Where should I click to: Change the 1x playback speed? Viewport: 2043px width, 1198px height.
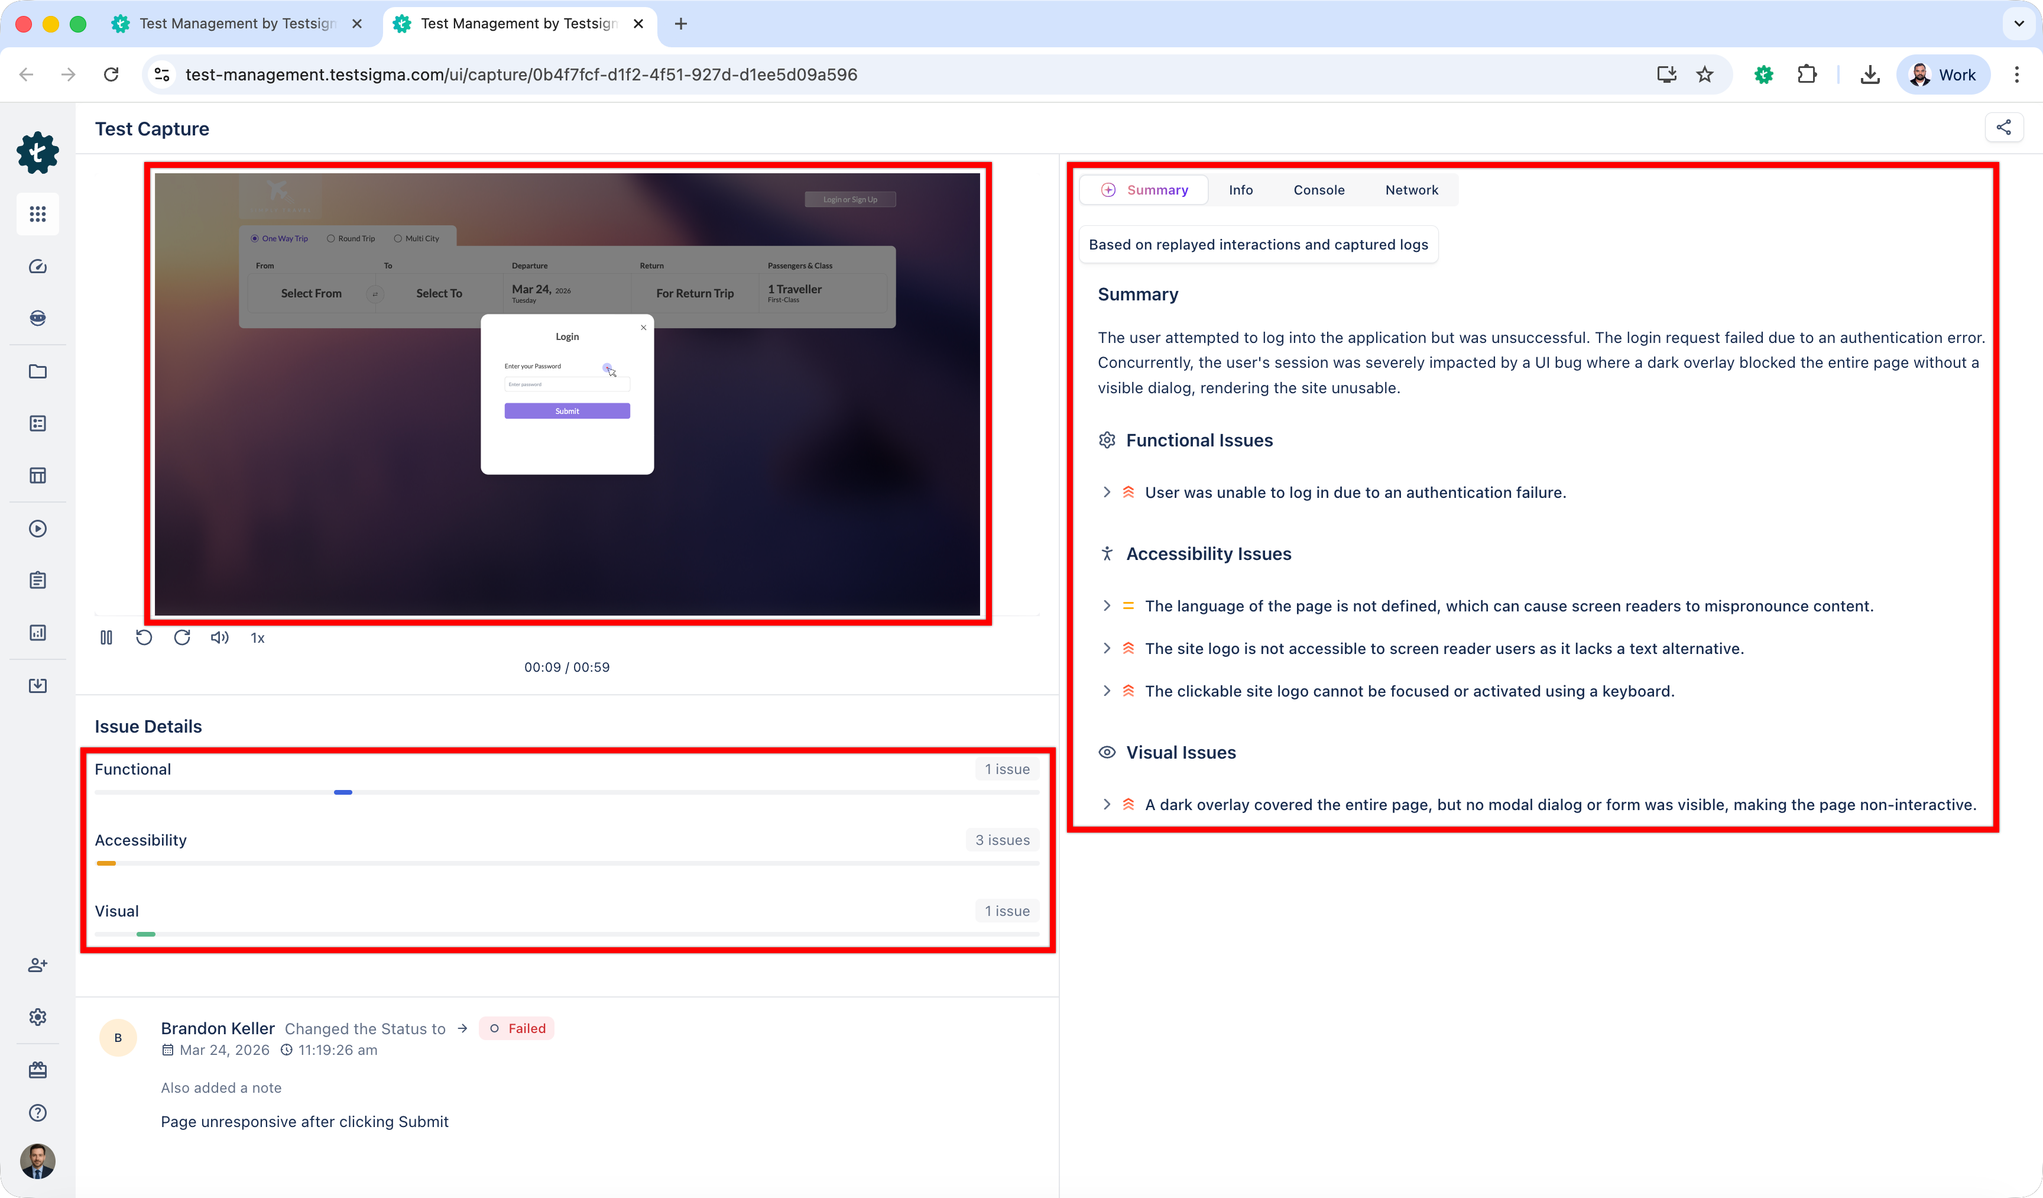pos(257,639)
